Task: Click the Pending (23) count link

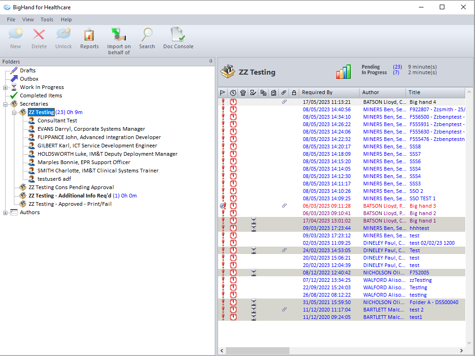Action: point(398,67)
